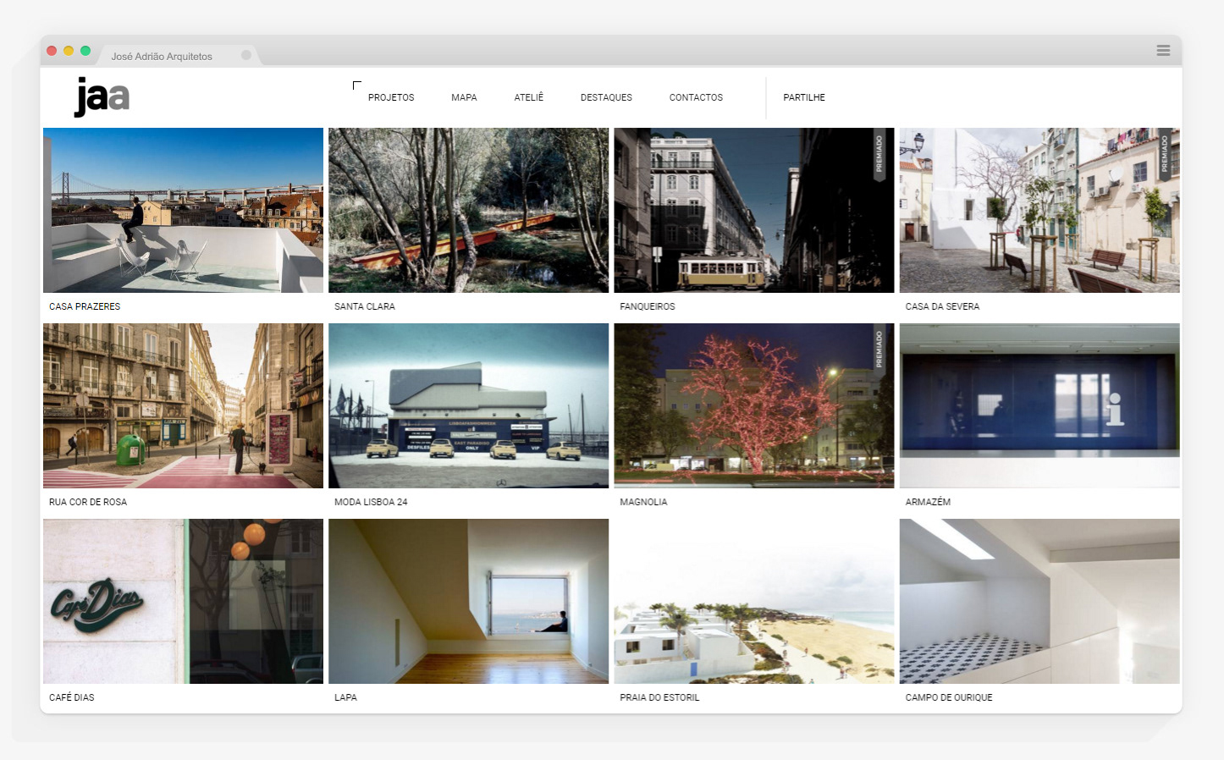Click the PREMIADO ribbon on Fanqueiros

pos(879,154)
